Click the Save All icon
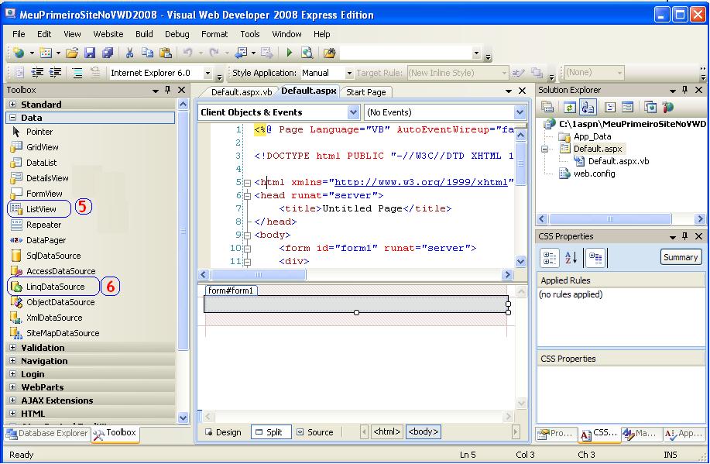The height and width of the screenshot is (464, 710). (x=108, y=53)
